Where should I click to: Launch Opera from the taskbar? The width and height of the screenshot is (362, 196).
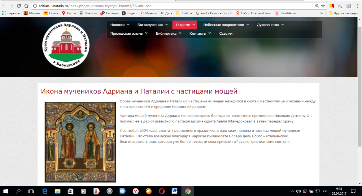point(161,191)
